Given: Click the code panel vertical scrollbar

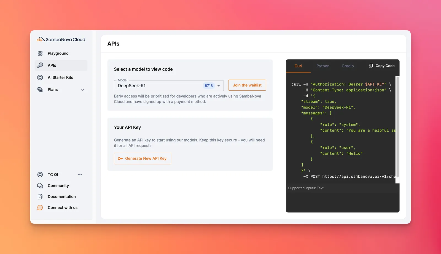Looking at the screenshot, I should (x=397, y=127).
